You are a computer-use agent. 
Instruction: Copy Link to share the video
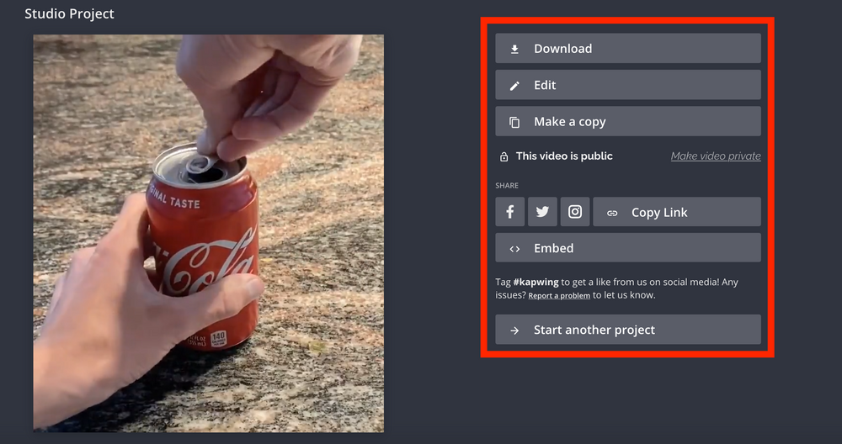pos(676,213)
